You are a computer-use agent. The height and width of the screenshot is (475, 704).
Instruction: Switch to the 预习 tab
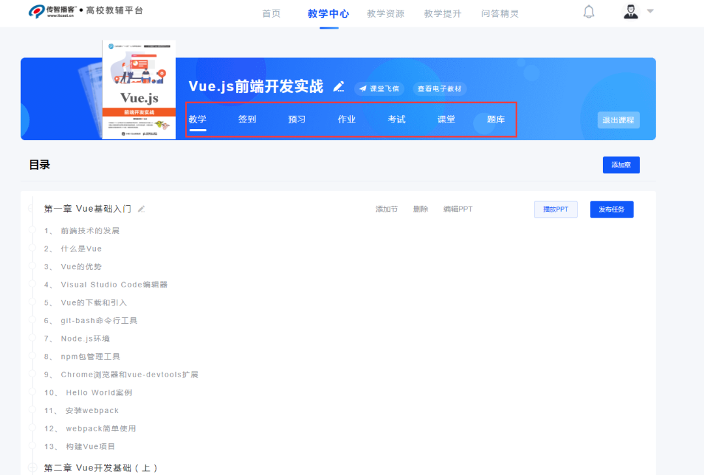coord(297,119)
